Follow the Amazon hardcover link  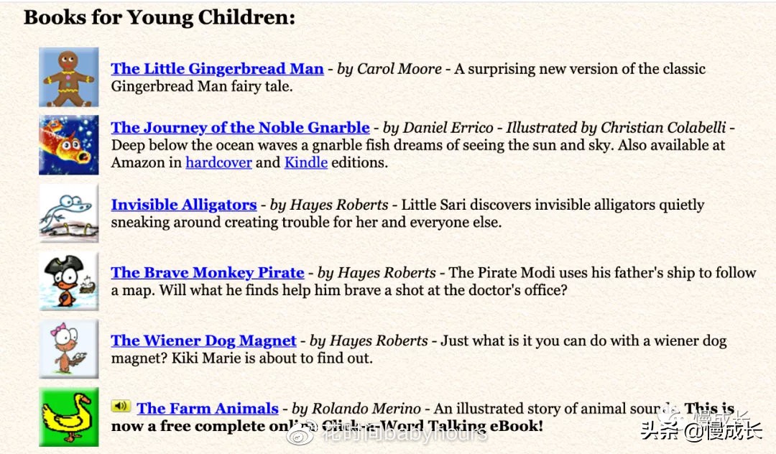(x=218, y=162)
